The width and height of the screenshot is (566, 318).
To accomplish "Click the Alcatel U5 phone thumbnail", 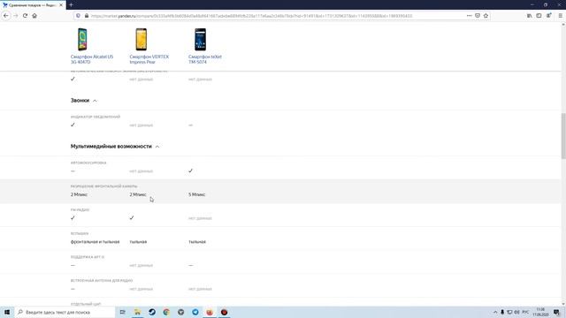I will 82,39.
